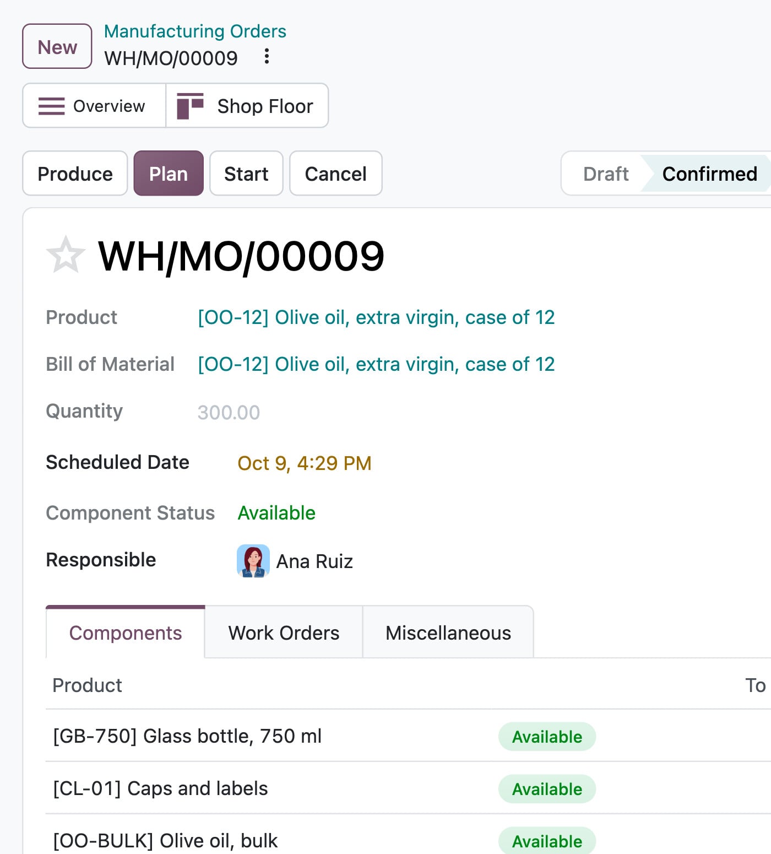Click Ana Ruiz's avatar image
The width and height of the screenshot is (771, 854).
[x=253, y=561]
